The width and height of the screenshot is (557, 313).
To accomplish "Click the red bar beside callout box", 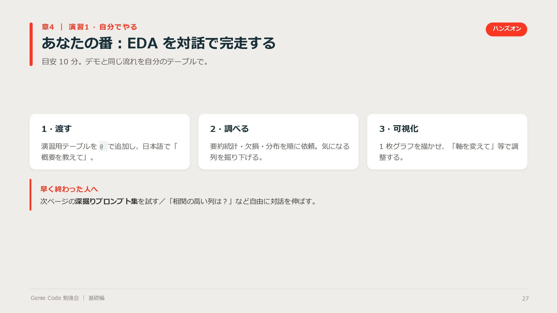I will (30, 195).
